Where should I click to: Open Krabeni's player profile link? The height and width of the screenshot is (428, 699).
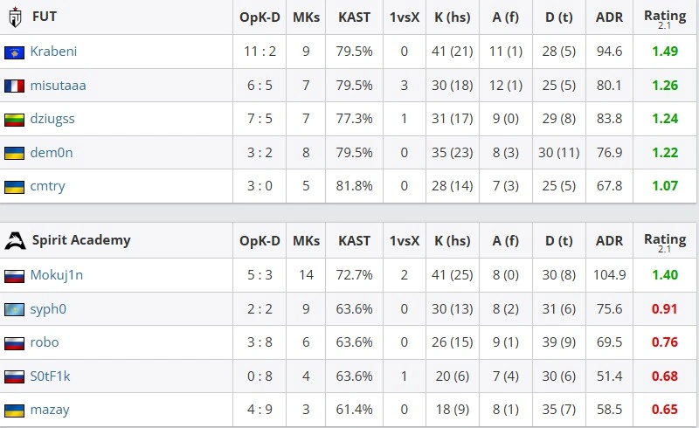click(53, 52)
